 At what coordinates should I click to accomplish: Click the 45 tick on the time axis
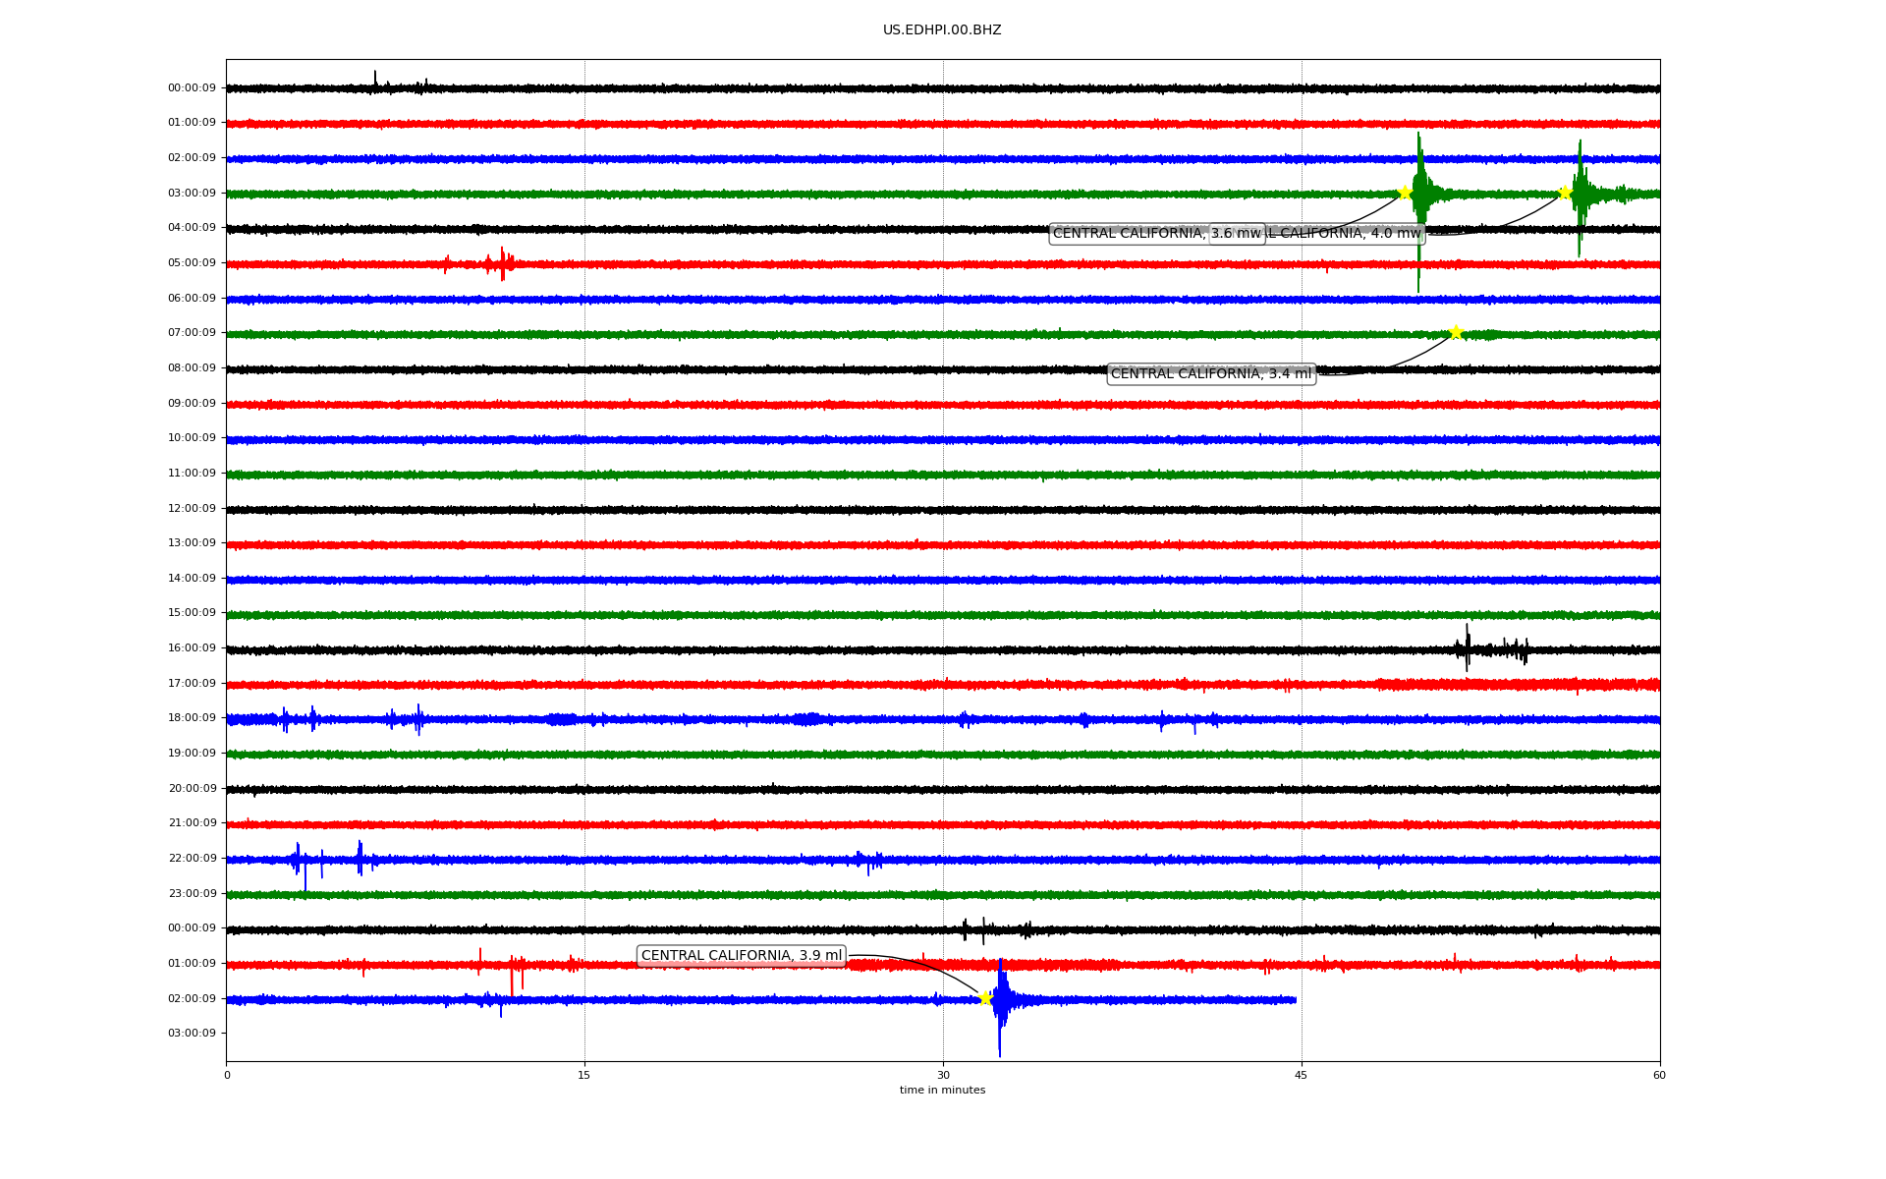click(x=1302, y=1075)
